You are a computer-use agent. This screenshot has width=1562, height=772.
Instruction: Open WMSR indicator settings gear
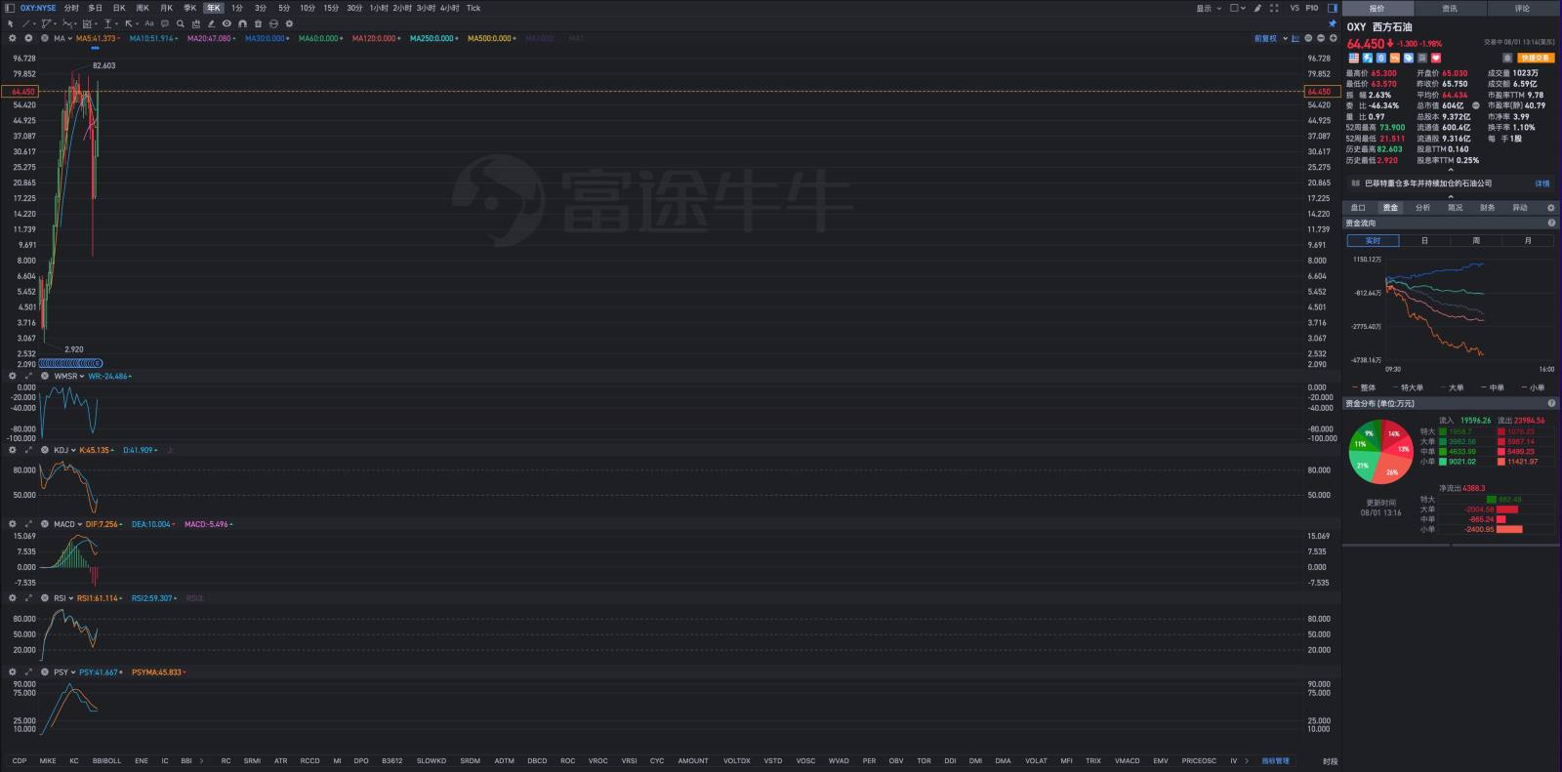(12, 376)
